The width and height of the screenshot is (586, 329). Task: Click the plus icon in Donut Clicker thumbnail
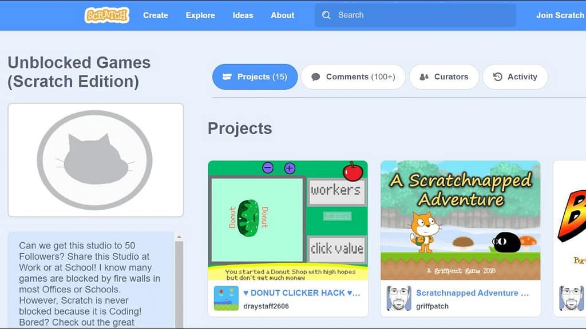tap(290, 168)
